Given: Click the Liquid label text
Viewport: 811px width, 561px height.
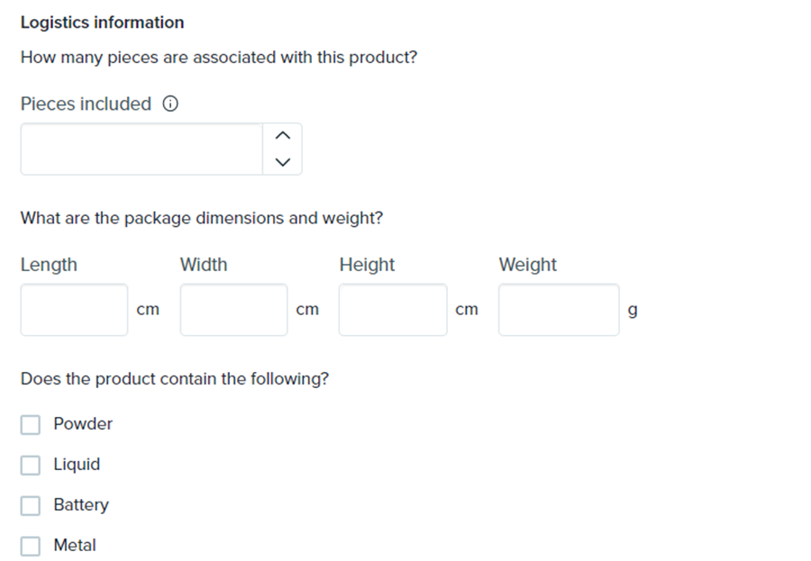Looking at the screenshot, I should pos(77,465).
